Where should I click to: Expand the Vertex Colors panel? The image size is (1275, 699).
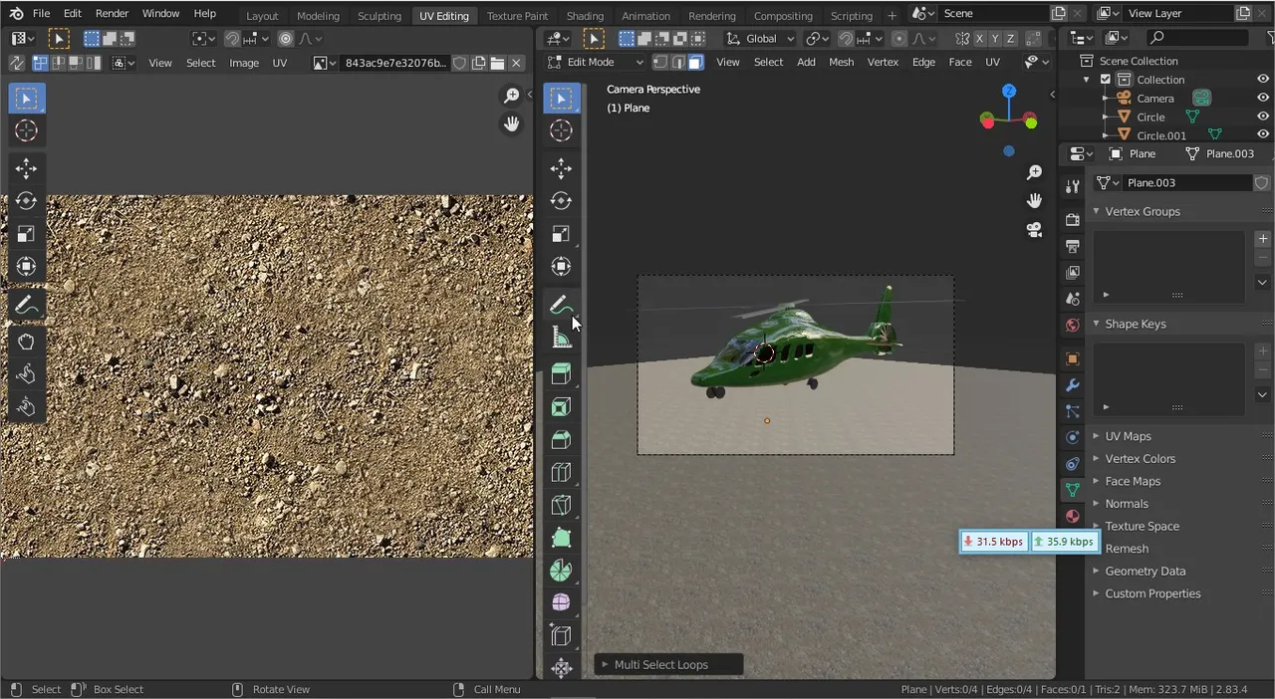point(1097,459)
